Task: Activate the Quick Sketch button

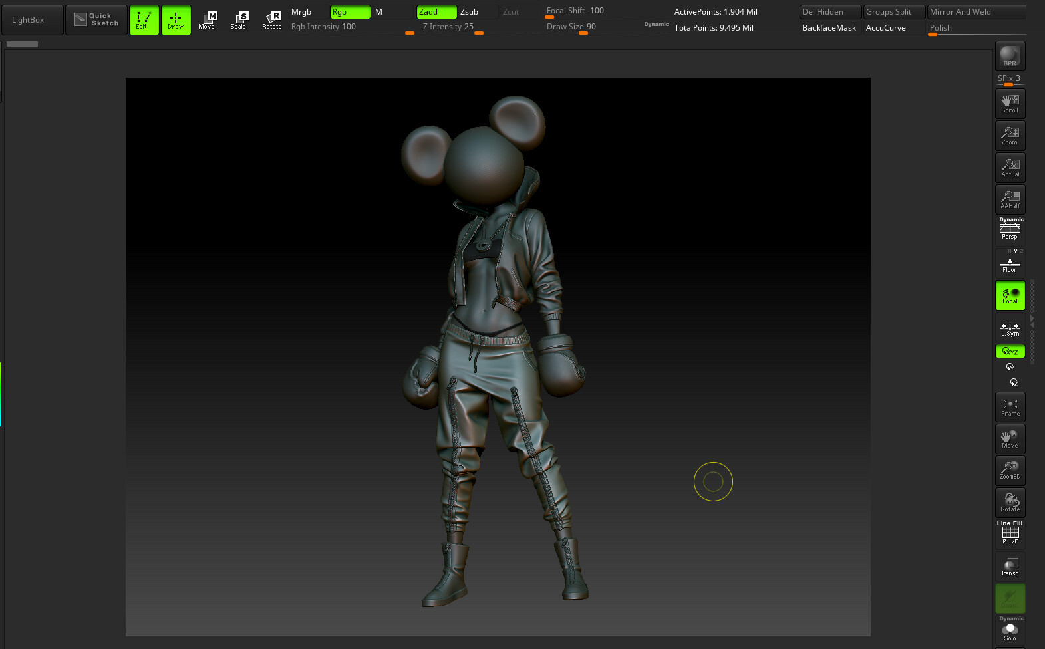Action: tap(96, 20)
